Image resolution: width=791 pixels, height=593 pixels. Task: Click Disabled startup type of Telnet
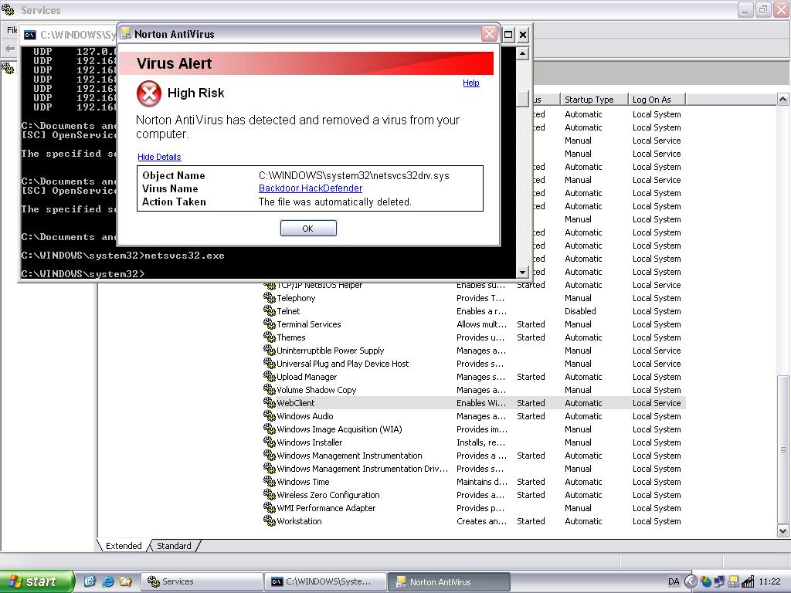click(x=580, y=311)
